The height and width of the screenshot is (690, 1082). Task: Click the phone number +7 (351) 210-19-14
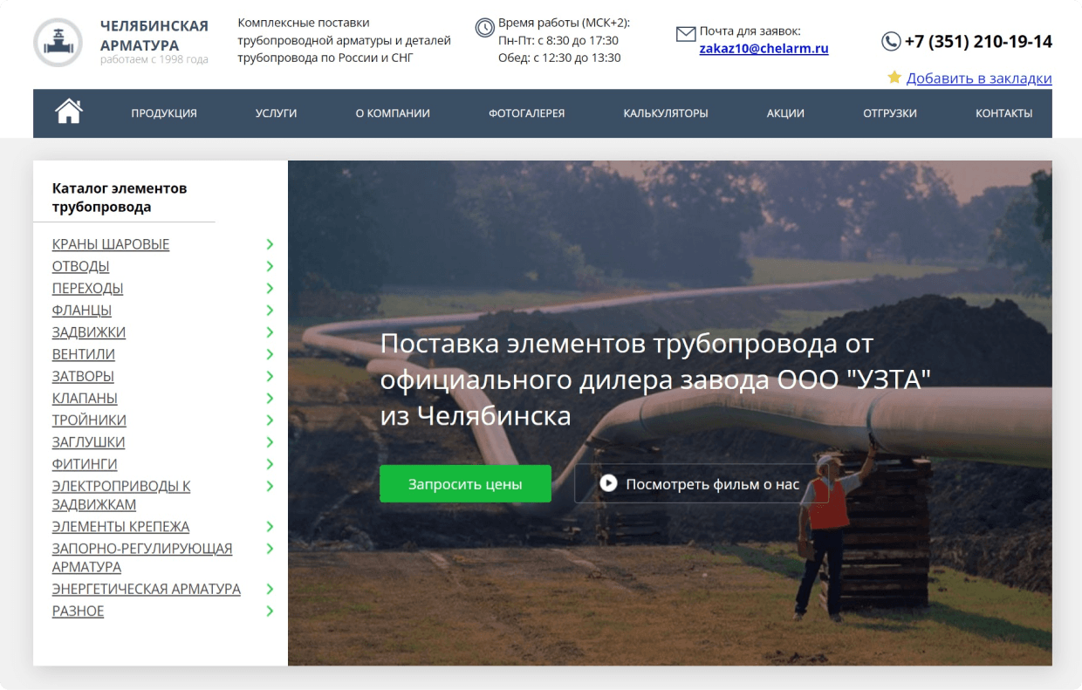pyautogui.click(x=978, y=41)
